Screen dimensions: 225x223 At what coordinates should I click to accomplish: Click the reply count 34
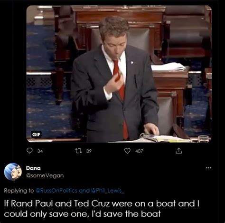(40, 151)
